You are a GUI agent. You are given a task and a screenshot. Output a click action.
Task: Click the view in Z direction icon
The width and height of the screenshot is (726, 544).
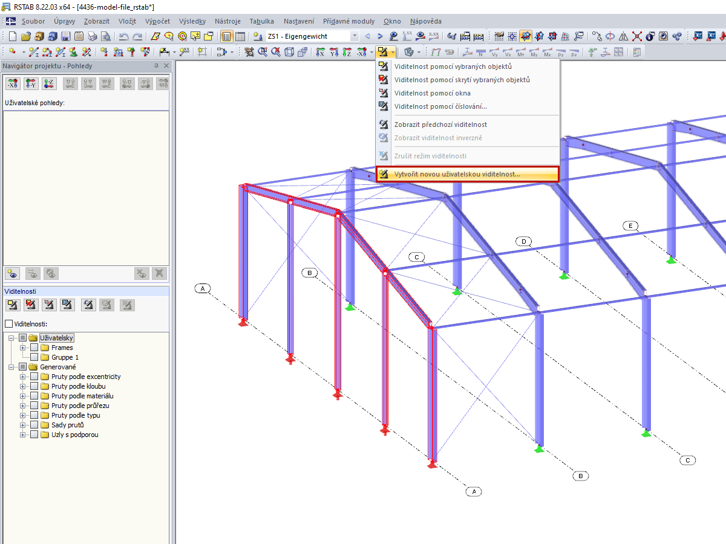click(347, 52)
